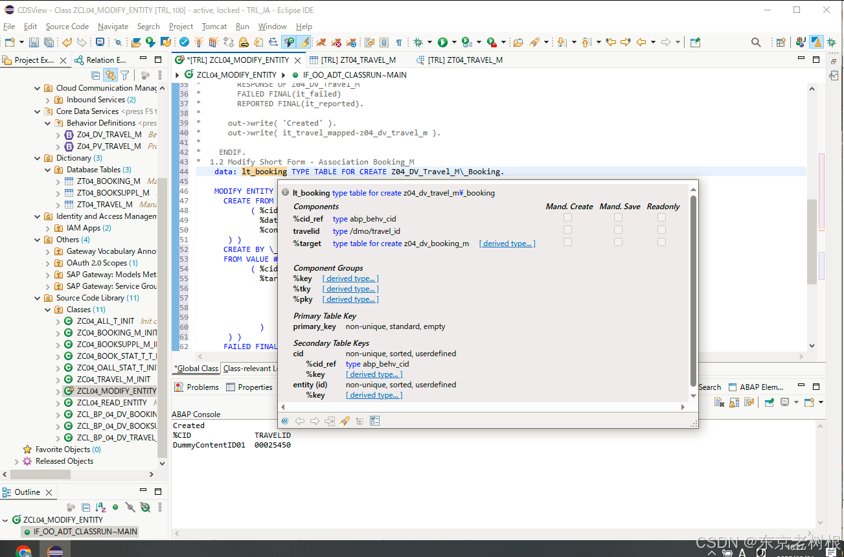Check Mand. Save for the %target component
This screenshot has width=844, height=557.
tap(618, 244)
